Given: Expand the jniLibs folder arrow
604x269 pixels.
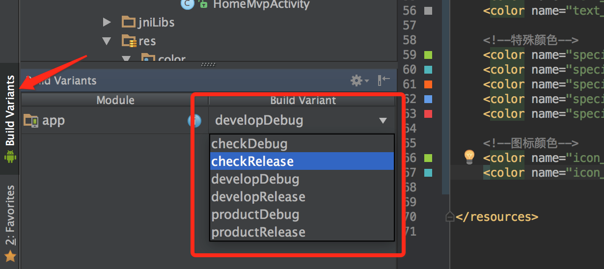Looking at the screenshot, I should tap(107, 22).
